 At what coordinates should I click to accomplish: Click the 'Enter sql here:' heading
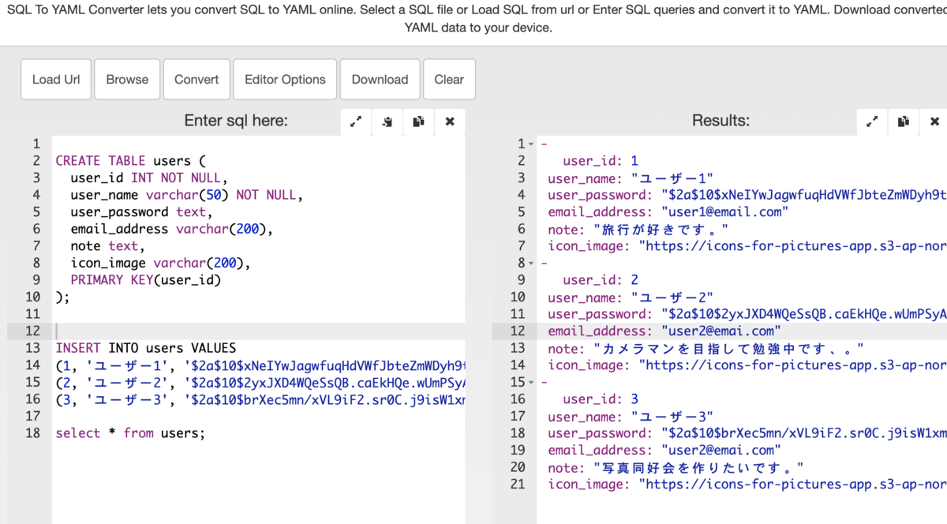pyautogui.click(x=236, y=121)
